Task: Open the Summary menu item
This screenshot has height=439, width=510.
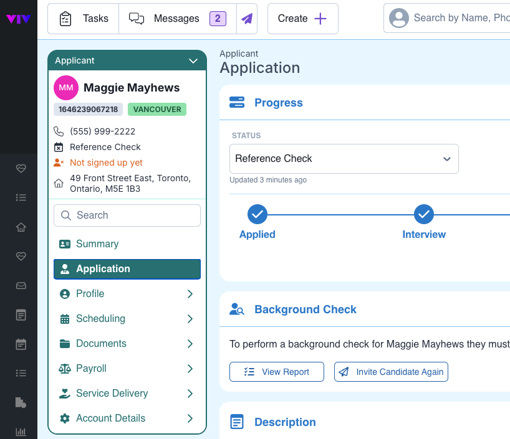Action: [127, 244]
